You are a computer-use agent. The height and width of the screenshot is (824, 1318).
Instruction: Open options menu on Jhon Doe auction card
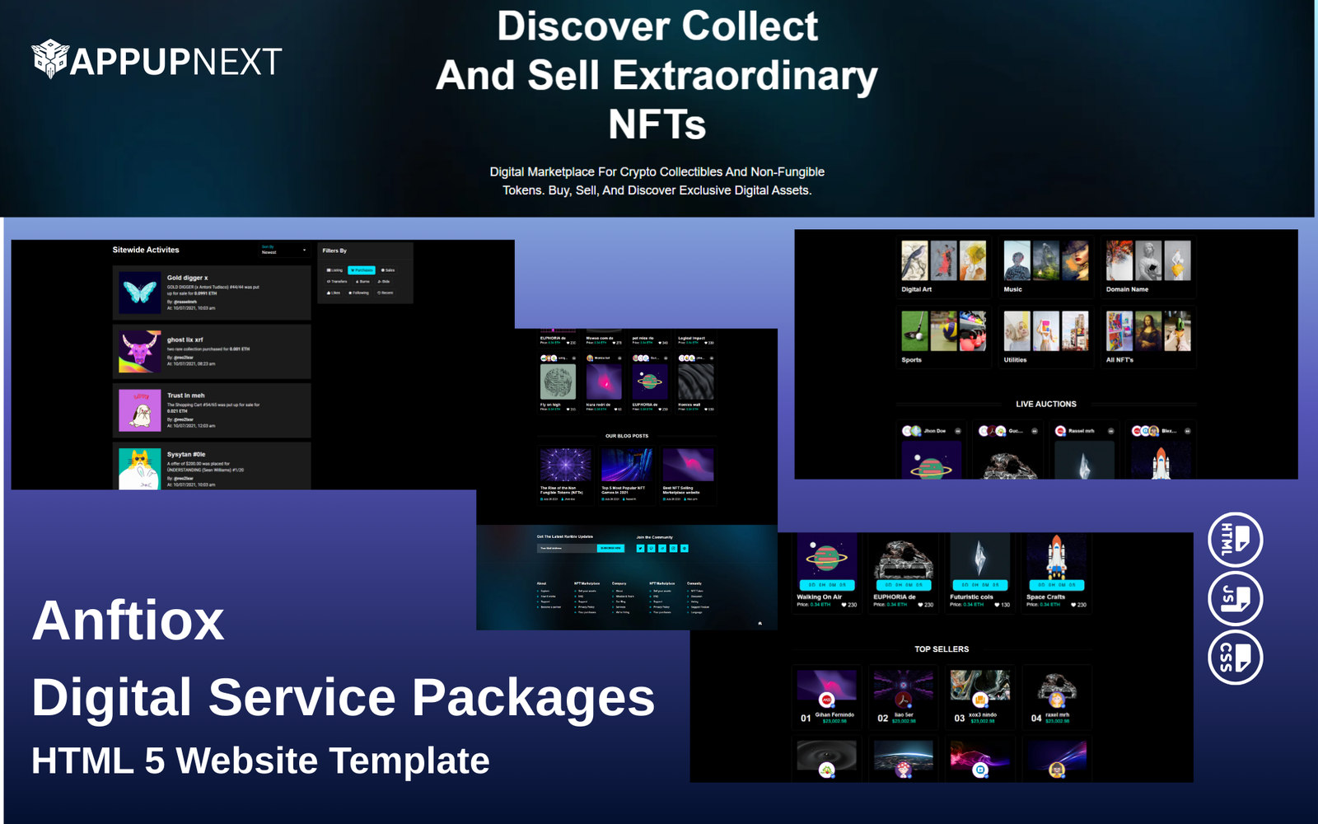[957, 431]
